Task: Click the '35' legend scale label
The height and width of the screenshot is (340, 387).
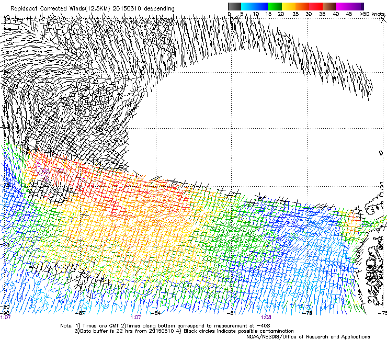Action: point(322,14)
